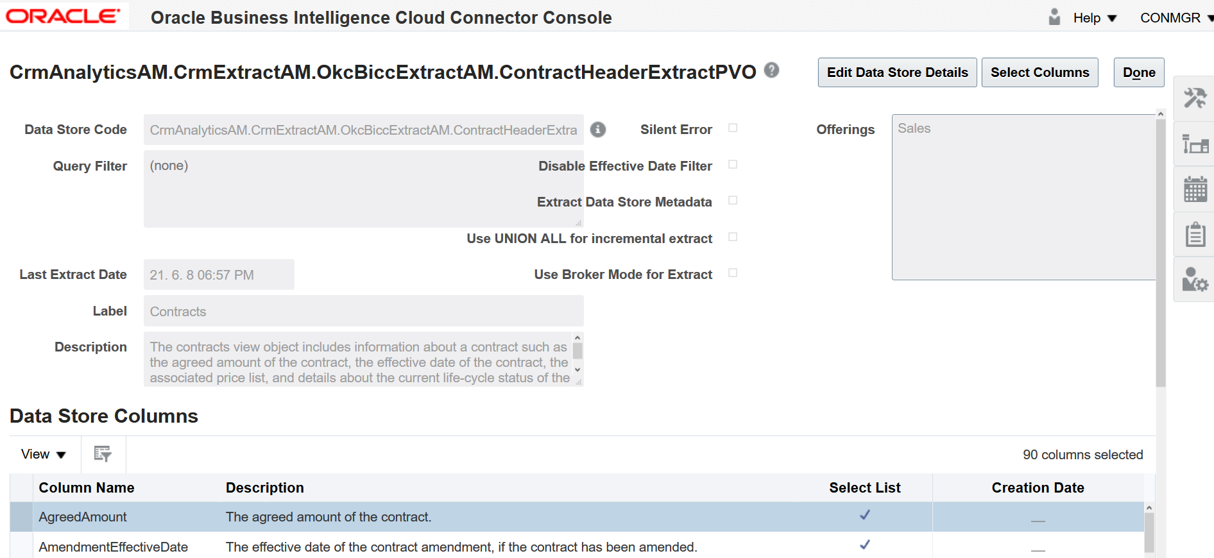This screenshot has width=1214, height=558.
Task: Open the clipboard tasks icon in sidebar
Action: tap(1195, 234)
